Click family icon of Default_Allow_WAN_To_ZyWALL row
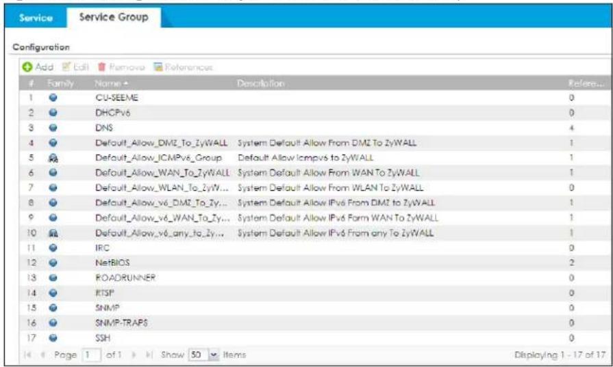Image resolution: width=613 pixels, height=367 pixels. 53,173
